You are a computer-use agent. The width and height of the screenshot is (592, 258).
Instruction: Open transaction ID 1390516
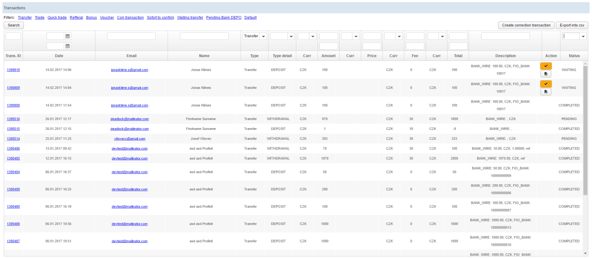tap(13, 119)
